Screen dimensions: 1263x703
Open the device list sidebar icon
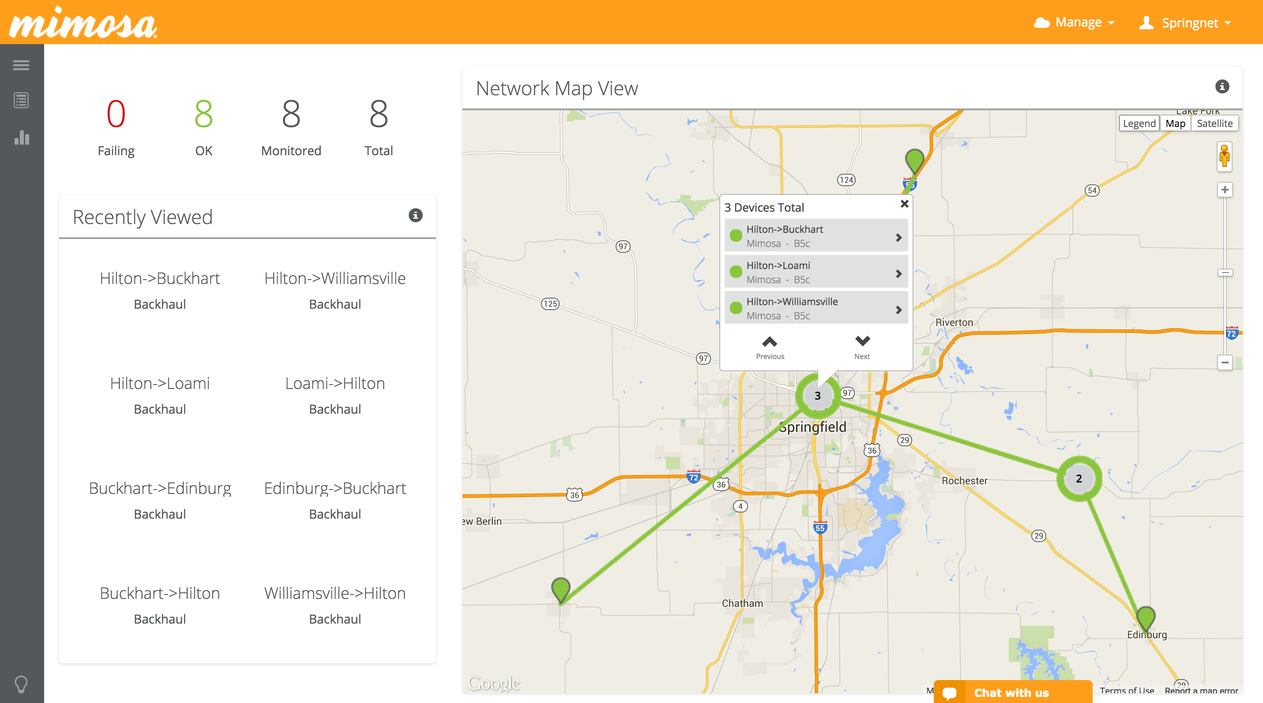point(21,101)
